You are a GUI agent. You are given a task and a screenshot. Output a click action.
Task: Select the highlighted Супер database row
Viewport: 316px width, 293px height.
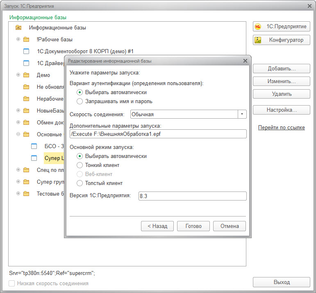tap(54, 158)
